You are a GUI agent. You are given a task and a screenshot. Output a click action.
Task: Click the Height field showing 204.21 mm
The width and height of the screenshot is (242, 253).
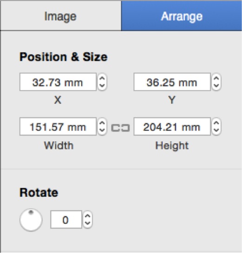[x=172, y=126]
